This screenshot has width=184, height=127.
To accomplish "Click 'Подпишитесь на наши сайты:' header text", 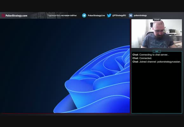I will coord(62,16).
